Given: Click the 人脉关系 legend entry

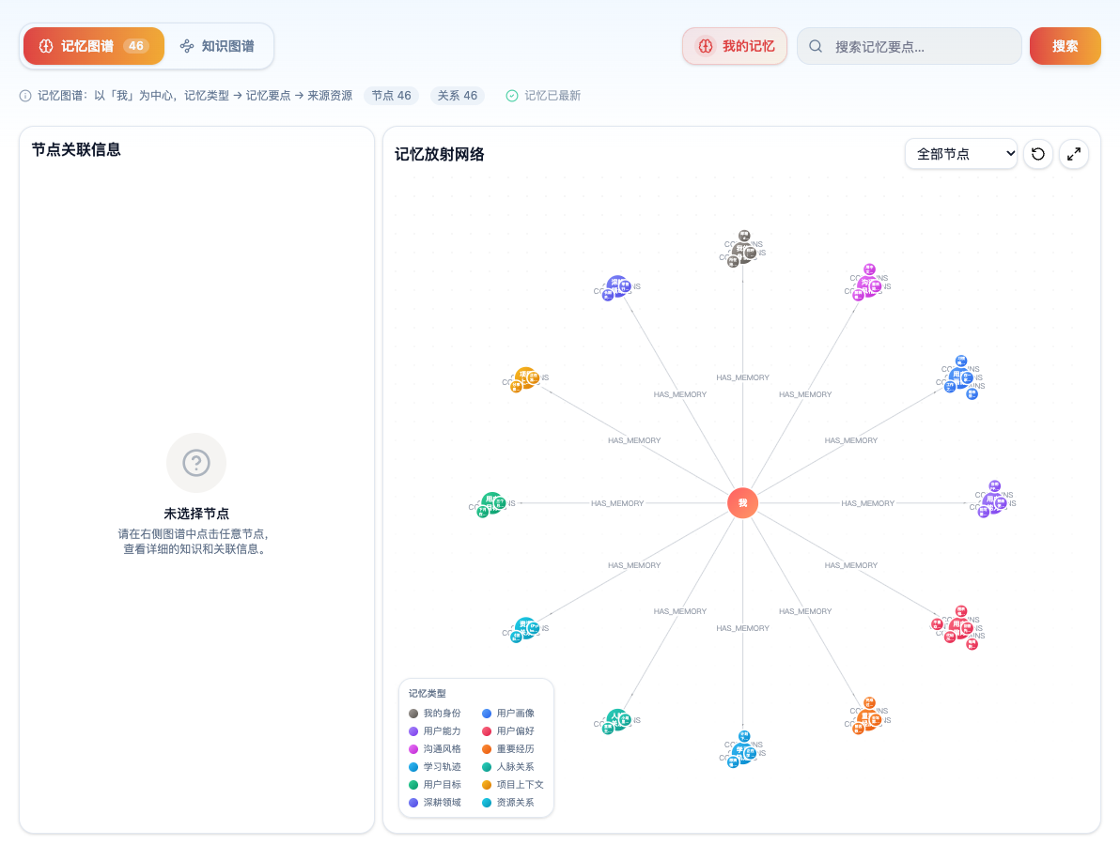Looking at the screenshot, I should (x=508, y=766).
